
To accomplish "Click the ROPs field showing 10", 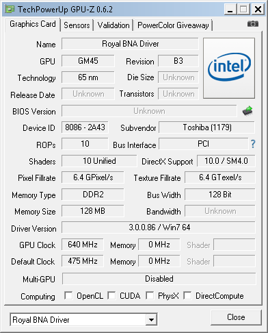I will [x=85, y=144].
